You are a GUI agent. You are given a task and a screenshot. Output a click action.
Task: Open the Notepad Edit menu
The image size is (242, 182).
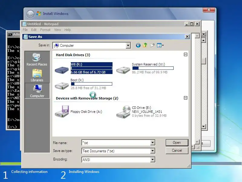(x=34, y=30)
